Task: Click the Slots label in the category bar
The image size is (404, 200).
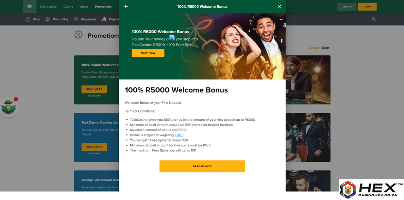Action: coord(37,19)
